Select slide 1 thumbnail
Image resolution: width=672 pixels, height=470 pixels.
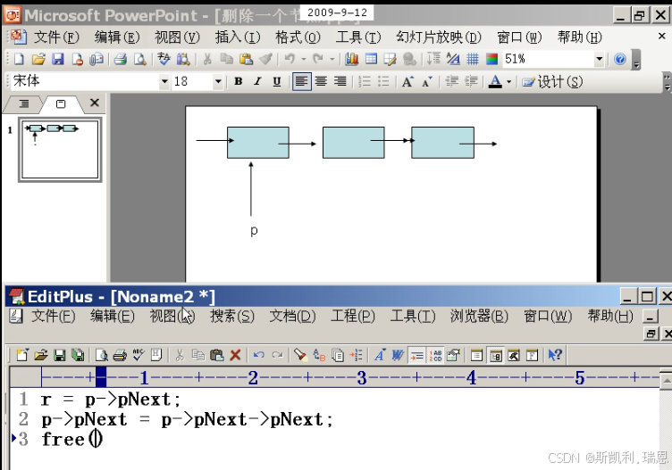pyautogui.click(x=60, y=150)
